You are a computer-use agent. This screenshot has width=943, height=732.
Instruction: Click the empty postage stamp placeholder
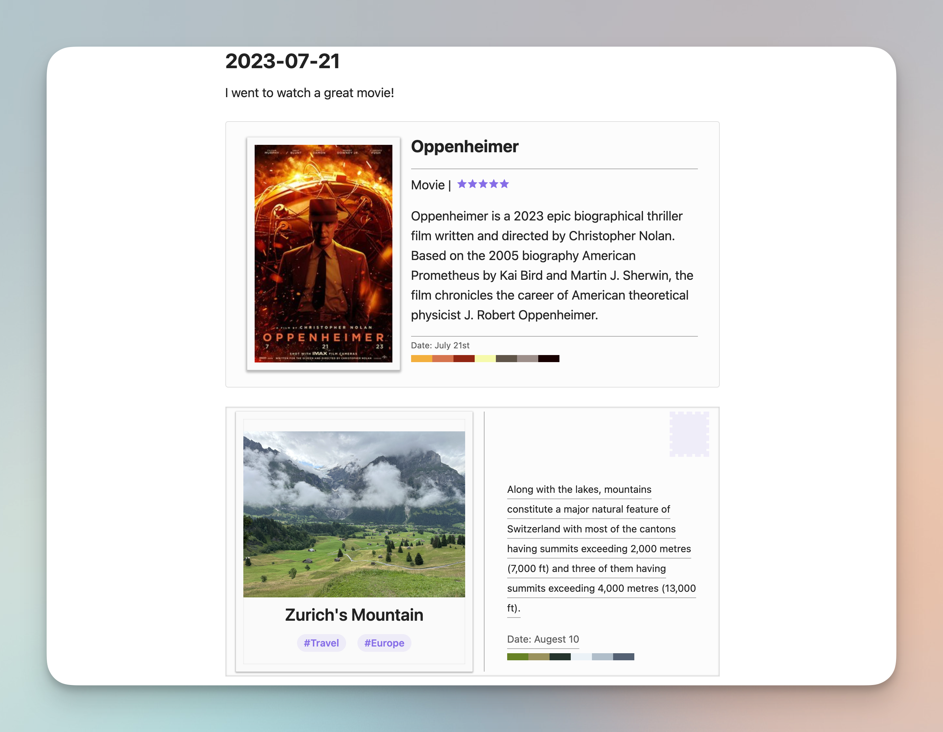tap(689, 434)
